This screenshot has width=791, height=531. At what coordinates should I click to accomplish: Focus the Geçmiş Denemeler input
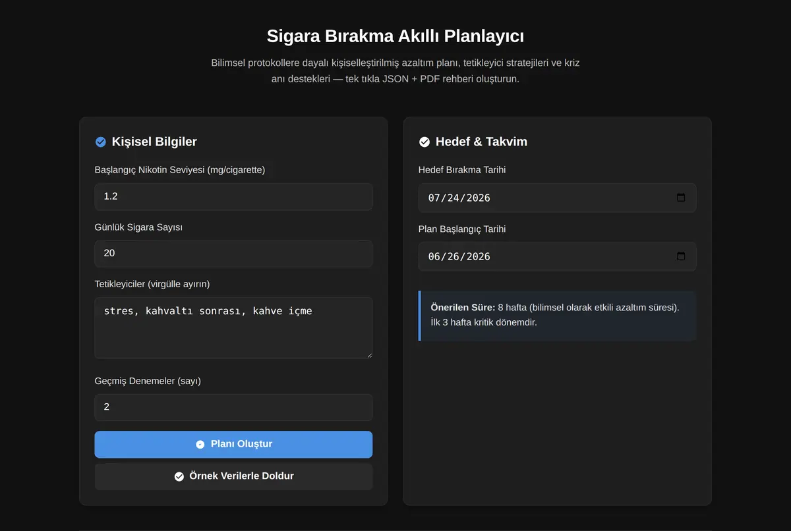(x=233, y=407)
